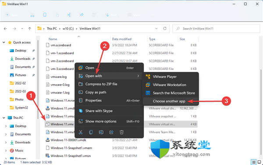Click the Cut toolbar icon in command bar

32,15
